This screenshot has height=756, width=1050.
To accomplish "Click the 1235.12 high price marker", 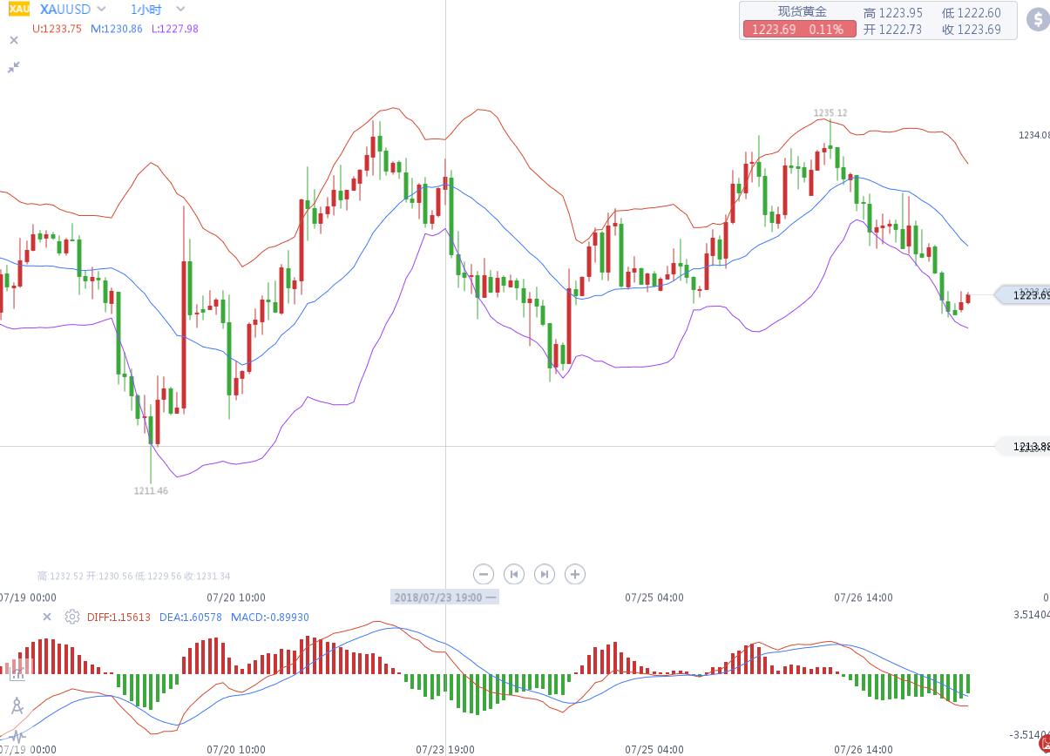I will tap(830, 113).
